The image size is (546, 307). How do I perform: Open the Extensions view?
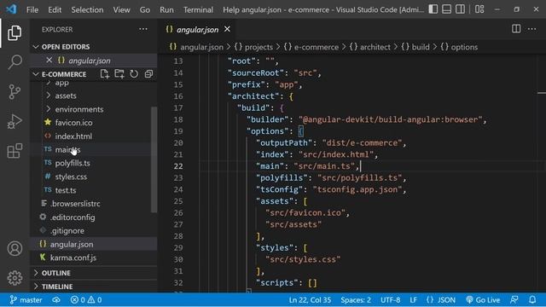tap(15, 151)
